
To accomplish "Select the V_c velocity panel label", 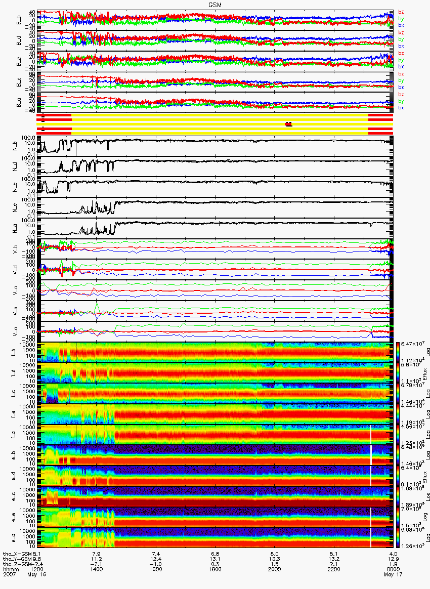I will [x=15, y=291].
